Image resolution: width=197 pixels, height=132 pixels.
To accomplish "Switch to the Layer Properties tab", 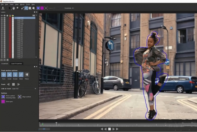I will click(x=16, y=63).
